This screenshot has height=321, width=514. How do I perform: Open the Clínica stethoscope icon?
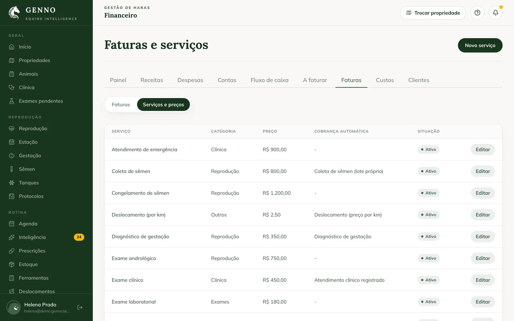12,87
